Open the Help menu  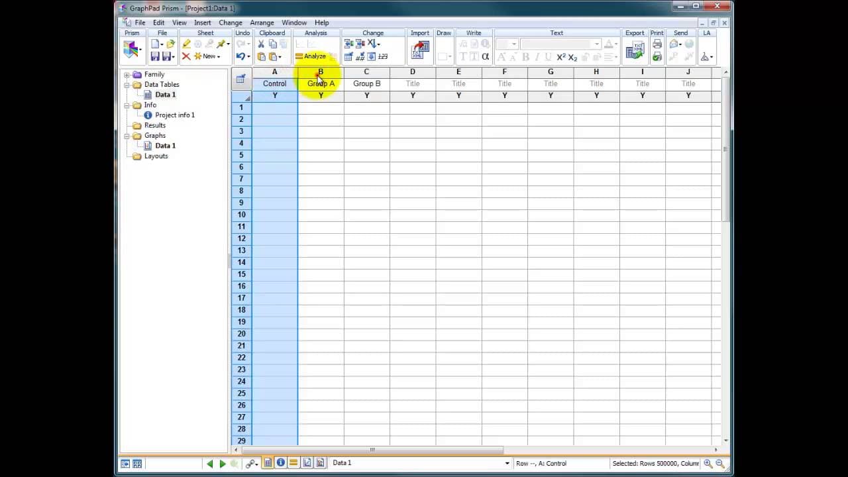click(x=321, y=23)
